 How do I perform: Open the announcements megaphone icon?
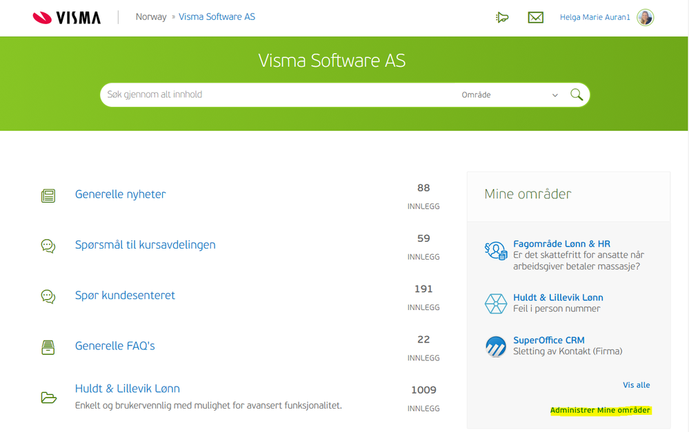coord(502,17)
